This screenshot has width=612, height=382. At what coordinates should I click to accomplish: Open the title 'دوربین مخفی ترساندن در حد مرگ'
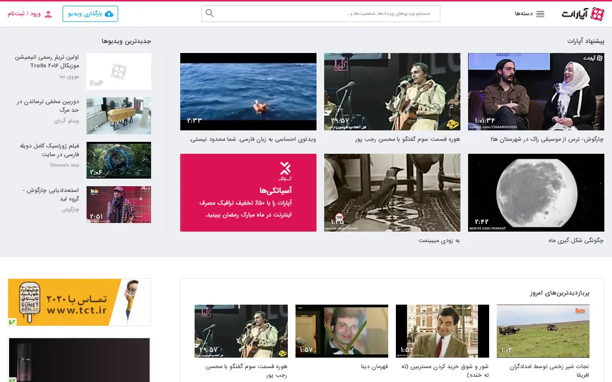click(48, 106)
